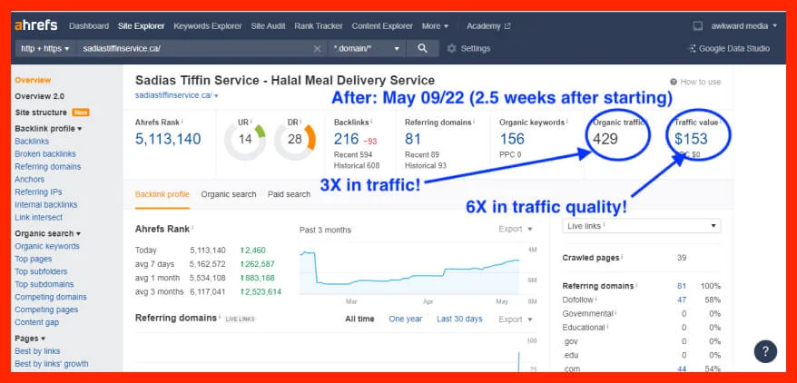Screen dimensions: 797x383
Task: Click the monitor icon beside awkward media
Action: point(698,26)
